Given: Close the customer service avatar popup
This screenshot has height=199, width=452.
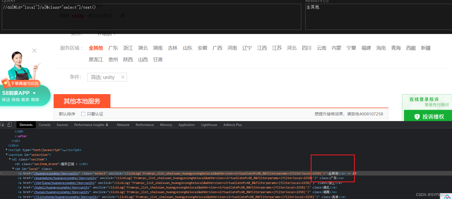Looking at the screenshot, I should tap(34, 51).
